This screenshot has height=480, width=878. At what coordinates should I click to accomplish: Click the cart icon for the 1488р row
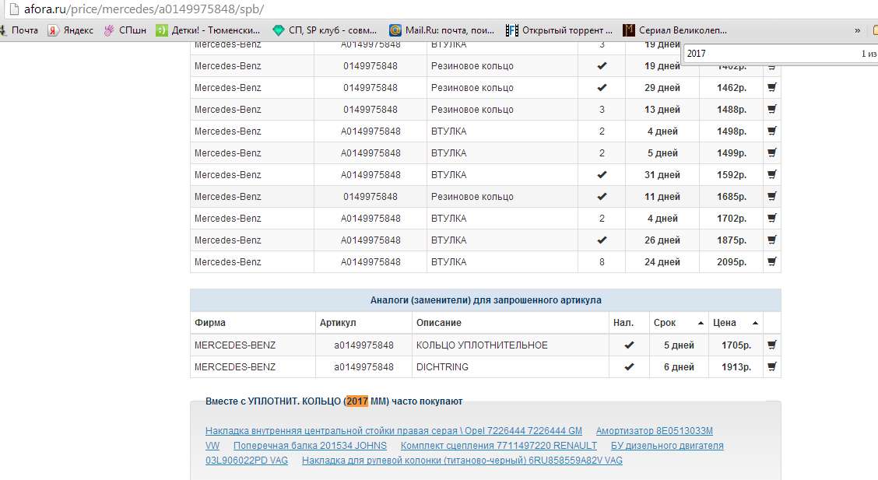(771, 109)
